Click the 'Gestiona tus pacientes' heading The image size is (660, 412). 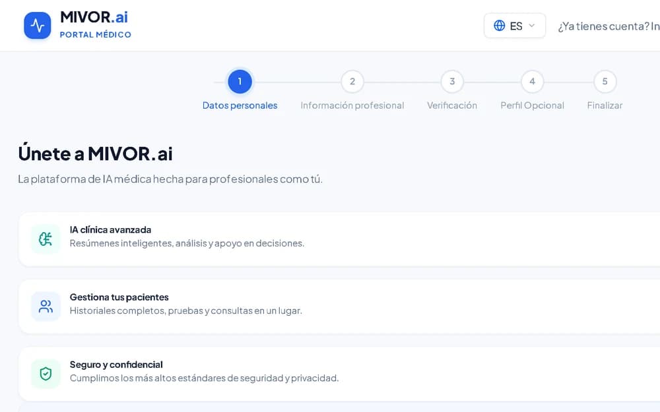119,297
